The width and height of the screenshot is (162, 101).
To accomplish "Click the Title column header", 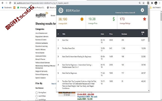I will click(x=64, y=34).
